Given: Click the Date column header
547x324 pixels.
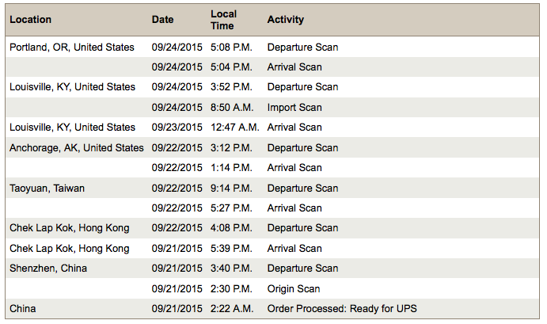Looking at the screenshot, I should (163, 20).
